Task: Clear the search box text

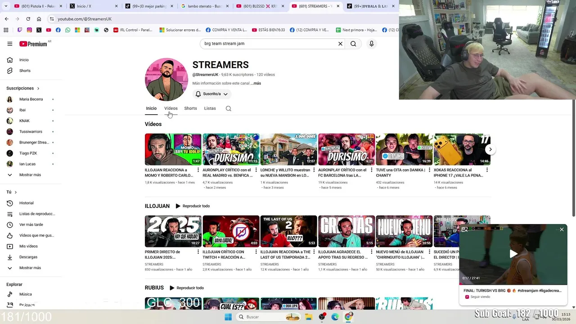Action: (x=340, y=44)
